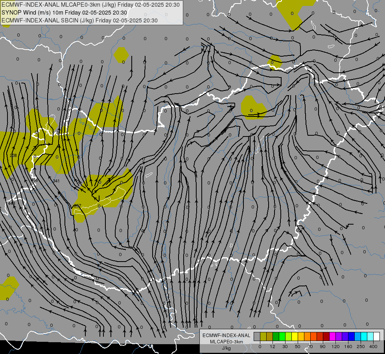
Task: Click the gray legend color swatch
Action: (x=257, y=336)
